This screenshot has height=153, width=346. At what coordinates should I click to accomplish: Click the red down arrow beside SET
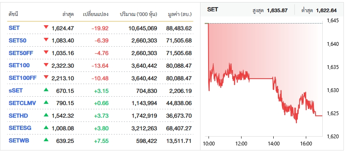(x=46, y=27)
